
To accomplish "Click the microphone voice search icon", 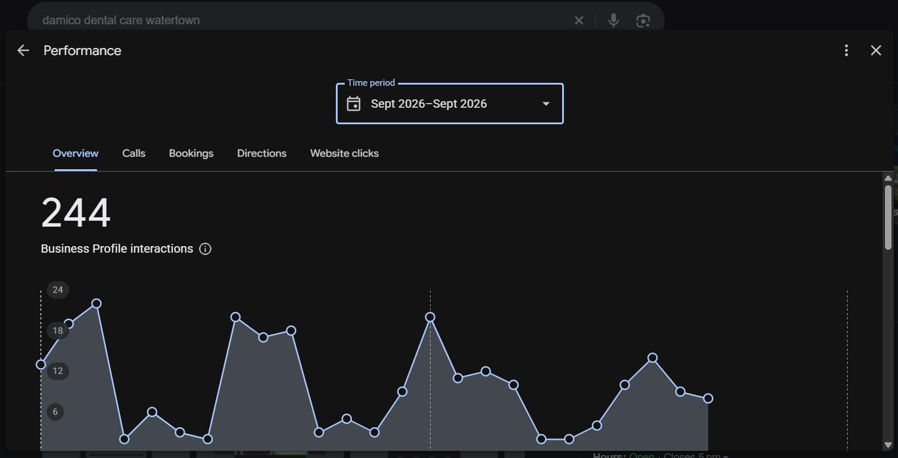I will point(614,20).
